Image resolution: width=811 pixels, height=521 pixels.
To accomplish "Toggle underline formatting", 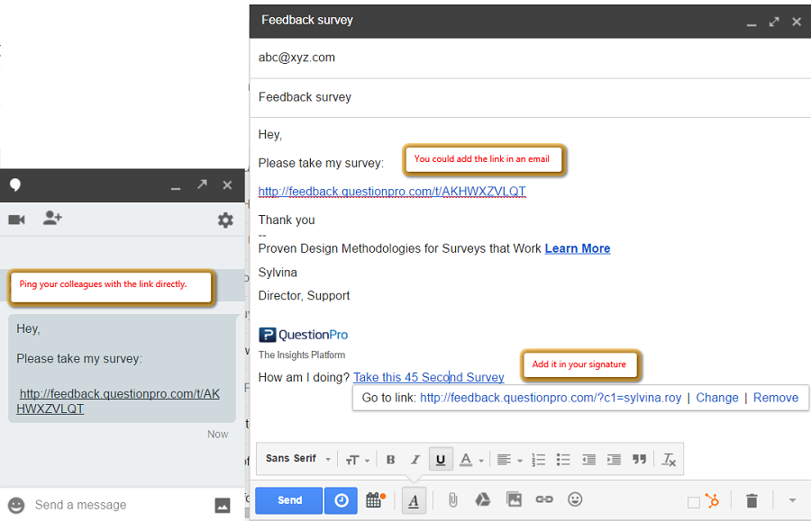I will pos(440,459).
